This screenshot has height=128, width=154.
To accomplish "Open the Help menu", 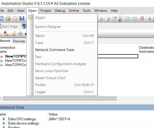I will point(114,11).
